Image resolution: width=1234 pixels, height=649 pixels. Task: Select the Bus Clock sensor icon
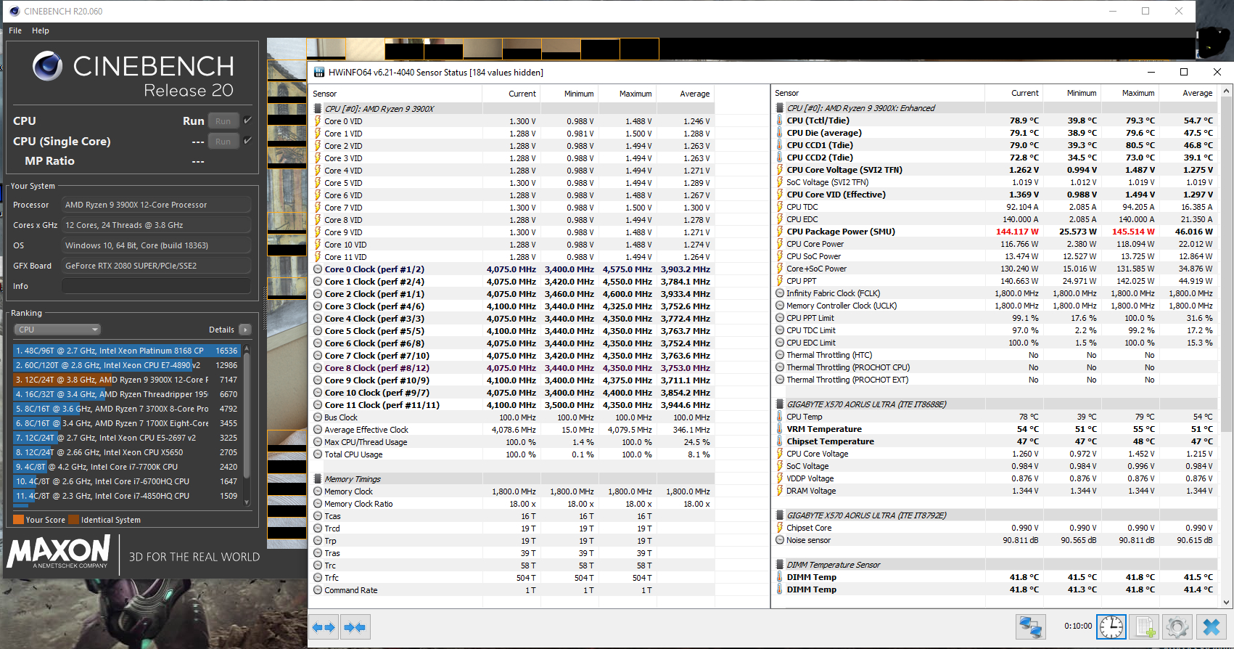pyautogui.click(x=318, y=417)
